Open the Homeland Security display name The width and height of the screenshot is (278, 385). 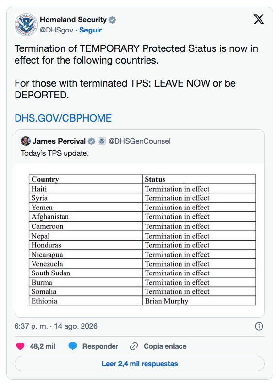[73, 20]
